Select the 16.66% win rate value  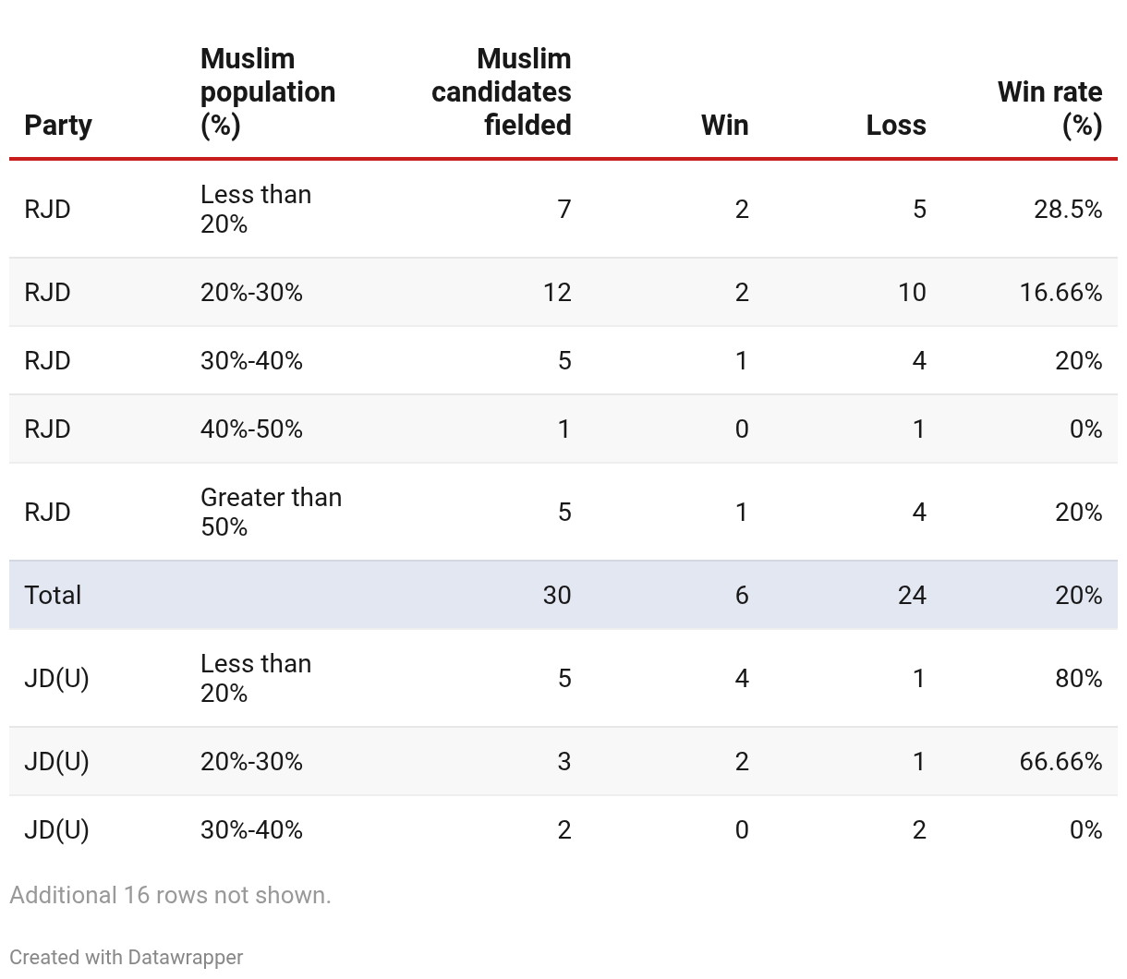[1060, 292]
